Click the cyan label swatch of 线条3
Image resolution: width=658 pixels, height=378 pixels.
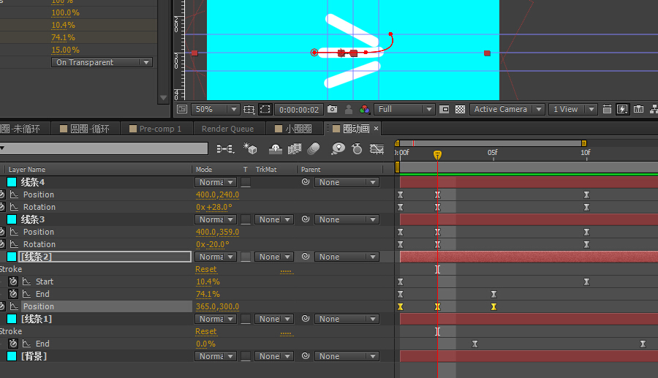coord(12,219)
